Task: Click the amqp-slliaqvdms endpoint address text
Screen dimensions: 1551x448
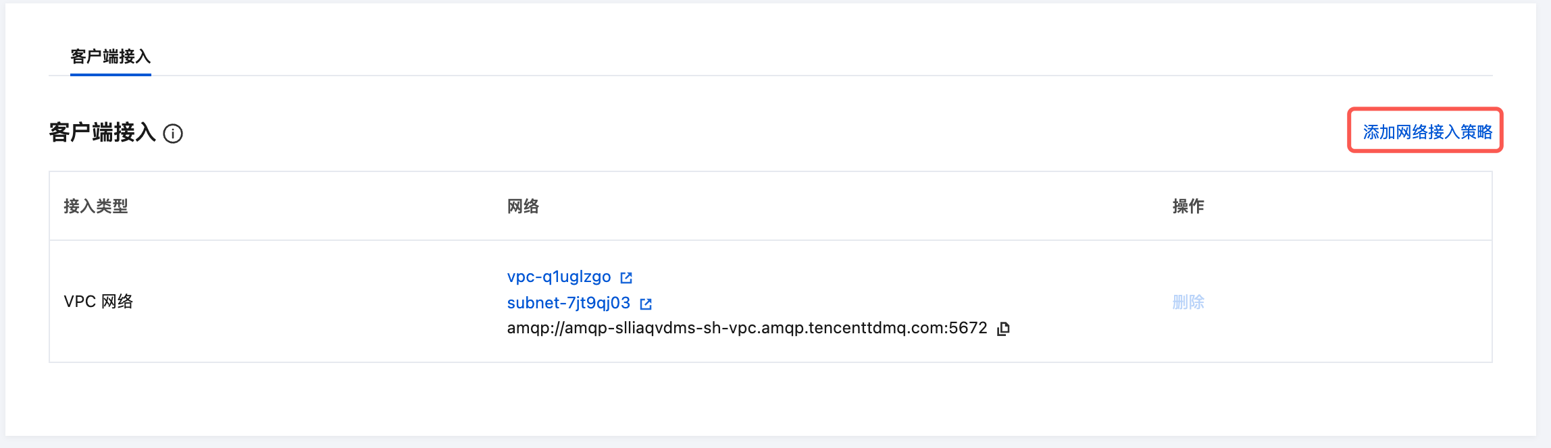Action: click(746, 329)
